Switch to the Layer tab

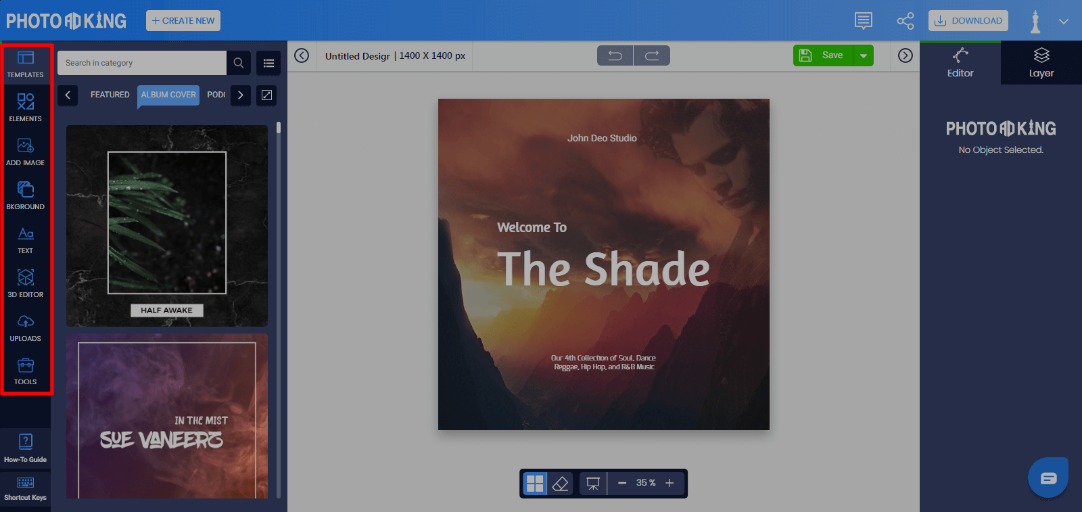[1041, 62]
